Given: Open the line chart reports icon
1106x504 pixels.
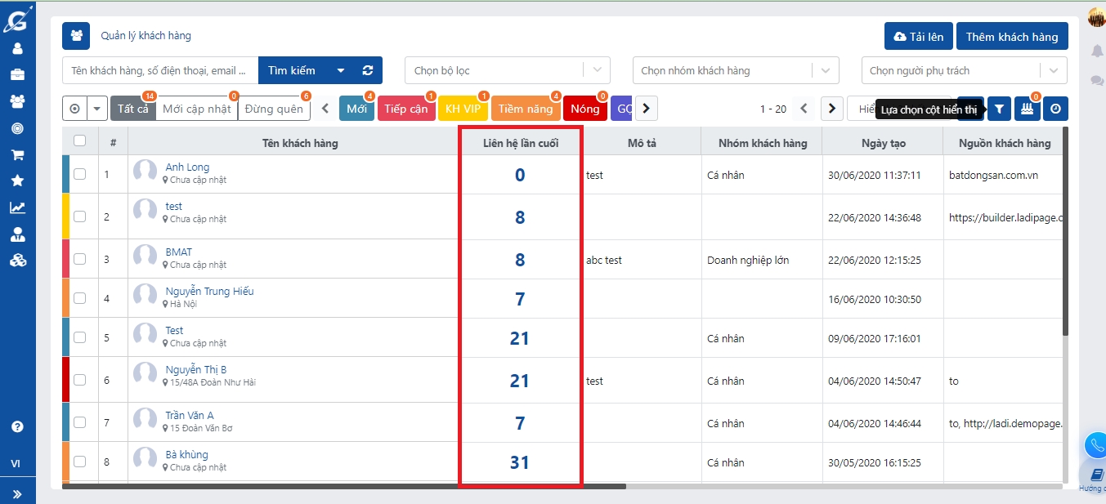Looking at the screenshot, I should 17,207.
